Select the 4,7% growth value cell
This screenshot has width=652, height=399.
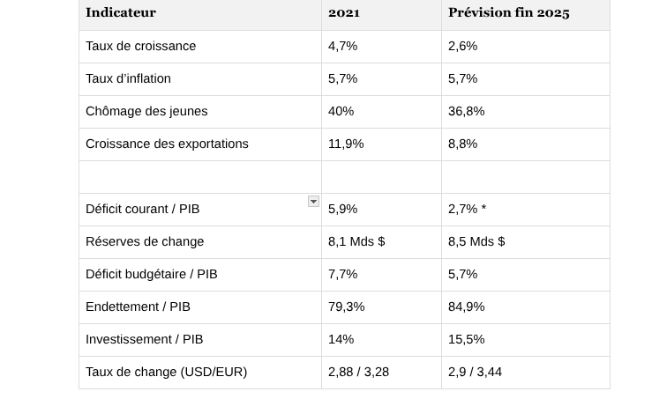click(342, 46)
